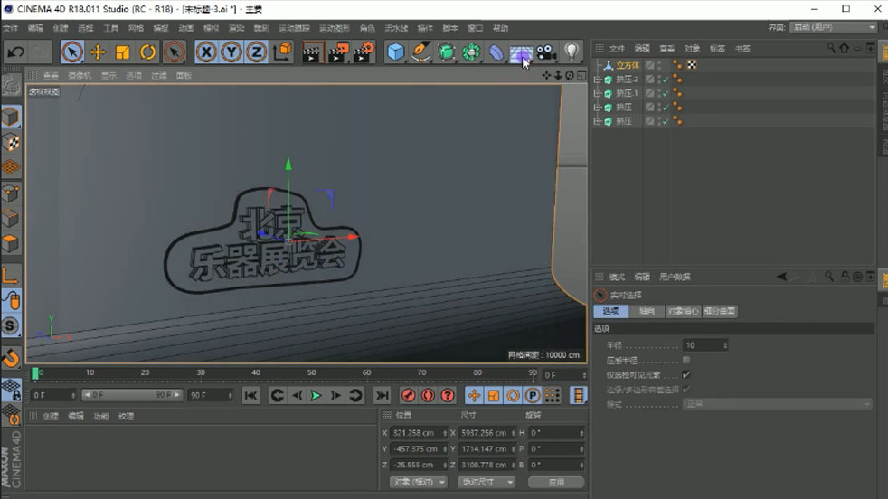Screen dimensions: 888x499
Task: Add a Light object bulb
Action: coord(572,52)
